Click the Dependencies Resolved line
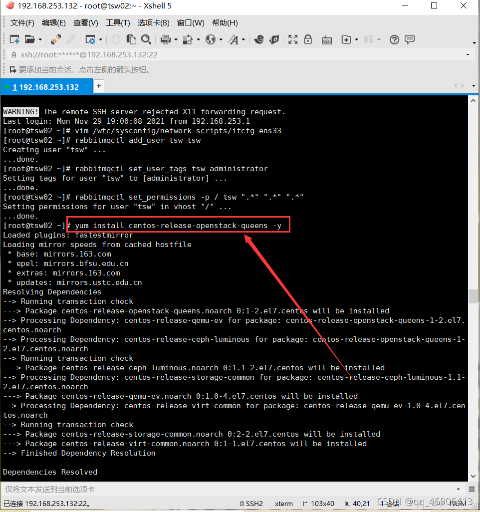This screenshot has height=512, width=480. click(50, 472)
